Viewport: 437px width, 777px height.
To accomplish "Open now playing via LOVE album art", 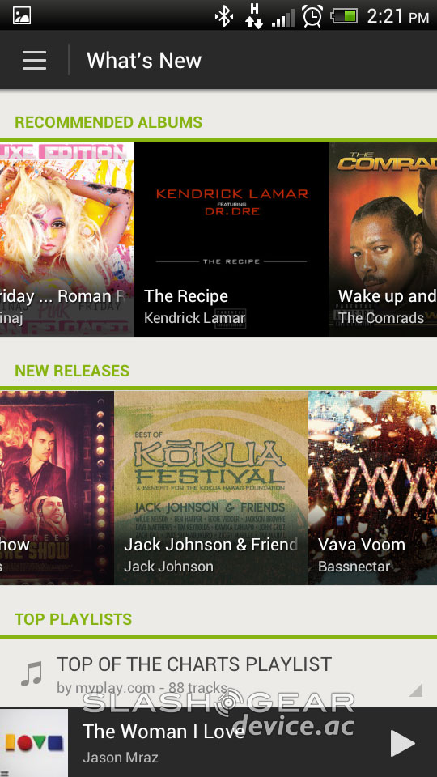I will (34, 743).
